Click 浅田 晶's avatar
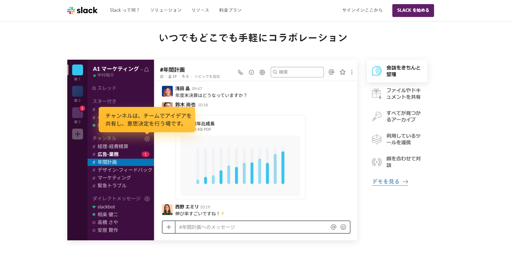The image size is (511, 254). coord(167,91)
